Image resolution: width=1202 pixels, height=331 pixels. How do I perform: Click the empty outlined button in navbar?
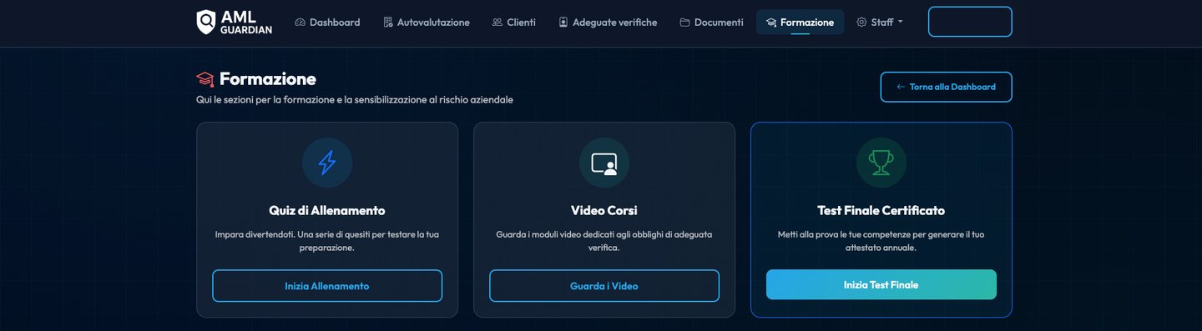(970, 22)
